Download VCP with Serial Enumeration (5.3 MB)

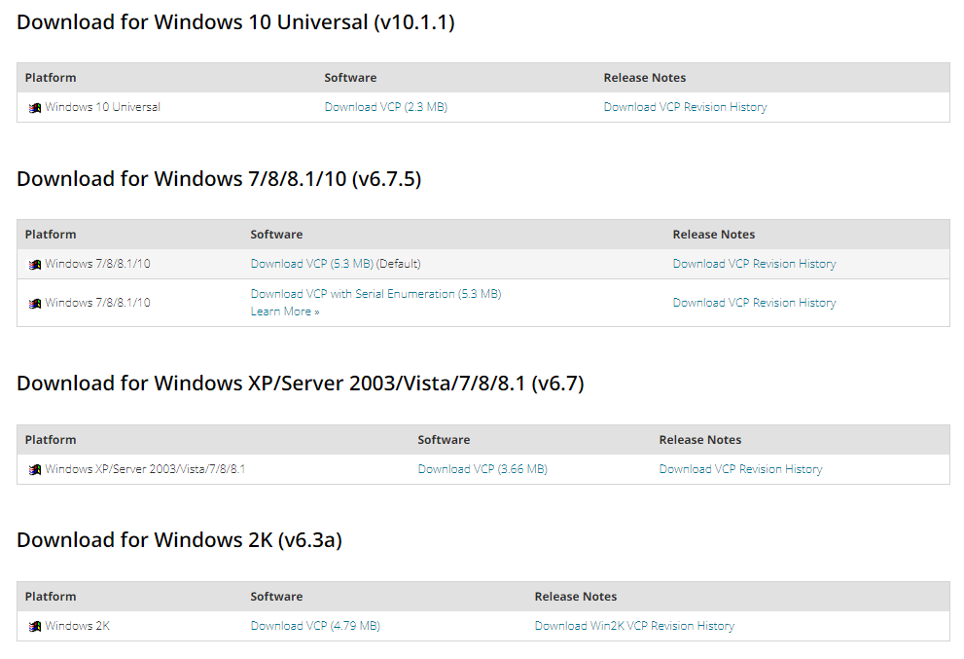[x=376, y=294]
